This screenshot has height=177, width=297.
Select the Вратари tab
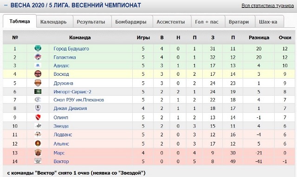click(x=239, y=22)
